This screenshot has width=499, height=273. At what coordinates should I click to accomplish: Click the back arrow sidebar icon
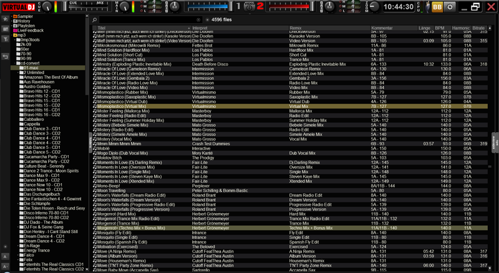tap(6, 57)
